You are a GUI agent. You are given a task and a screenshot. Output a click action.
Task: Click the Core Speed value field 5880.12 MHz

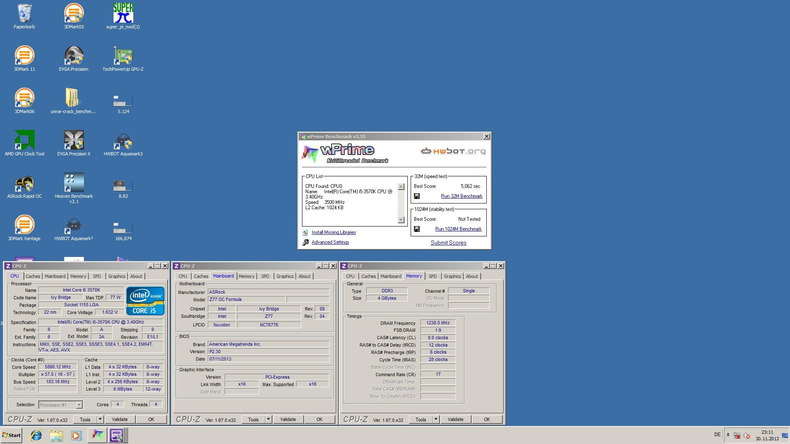point(58,367)
